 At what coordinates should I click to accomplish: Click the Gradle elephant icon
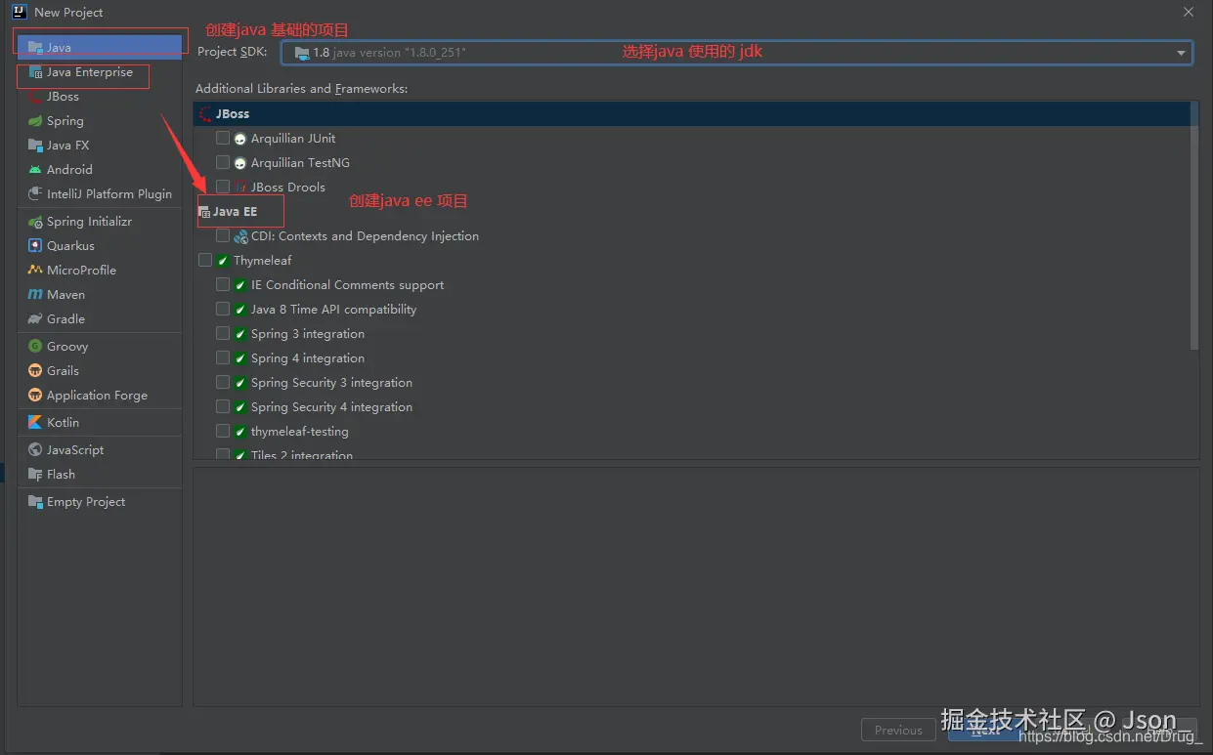[35, 319]
